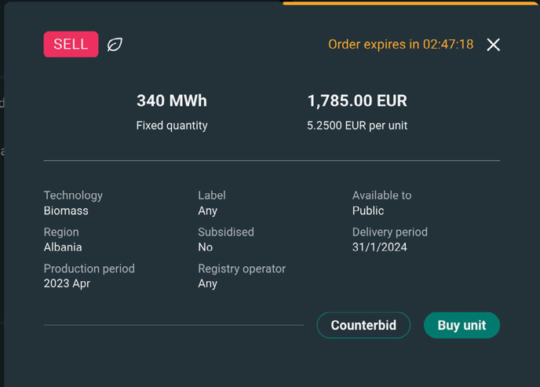Click the Fixed quantity label
The height and width of the screenshot is (387, 540).
pos(172,126)
